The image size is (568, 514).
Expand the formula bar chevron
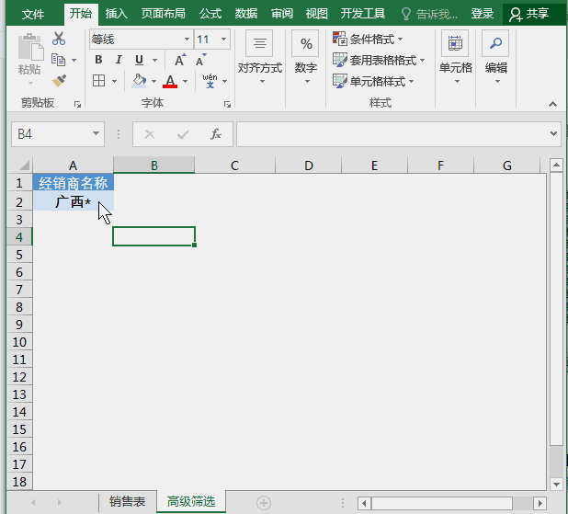553,133
